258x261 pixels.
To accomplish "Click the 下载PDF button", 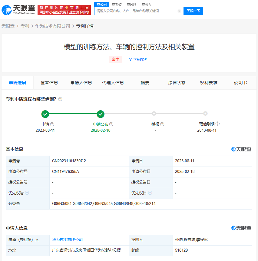I will pyautogui.click(x=137, y=60).
